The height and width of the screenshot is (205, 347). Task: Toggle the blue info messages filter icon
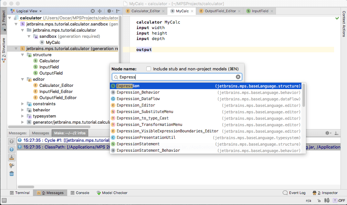click(12, 149)
